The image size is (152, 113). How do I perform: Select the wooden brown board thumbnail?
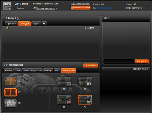(10, 81)
